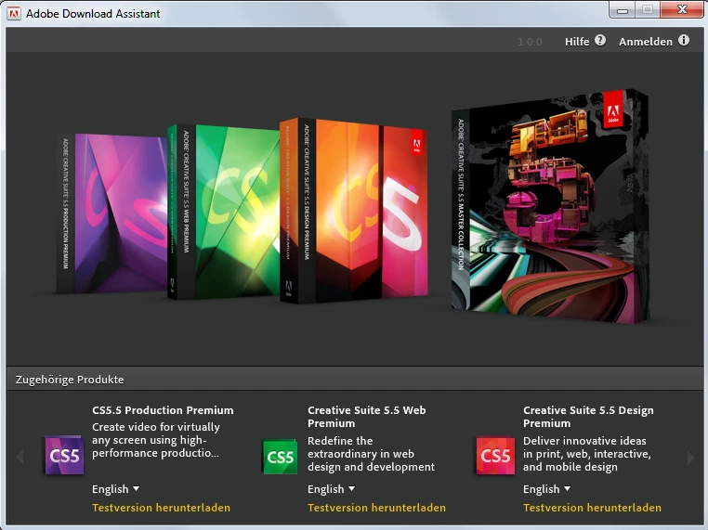Click the 1.0.0 version number
708x530 pixels.
tap(530, 42)
